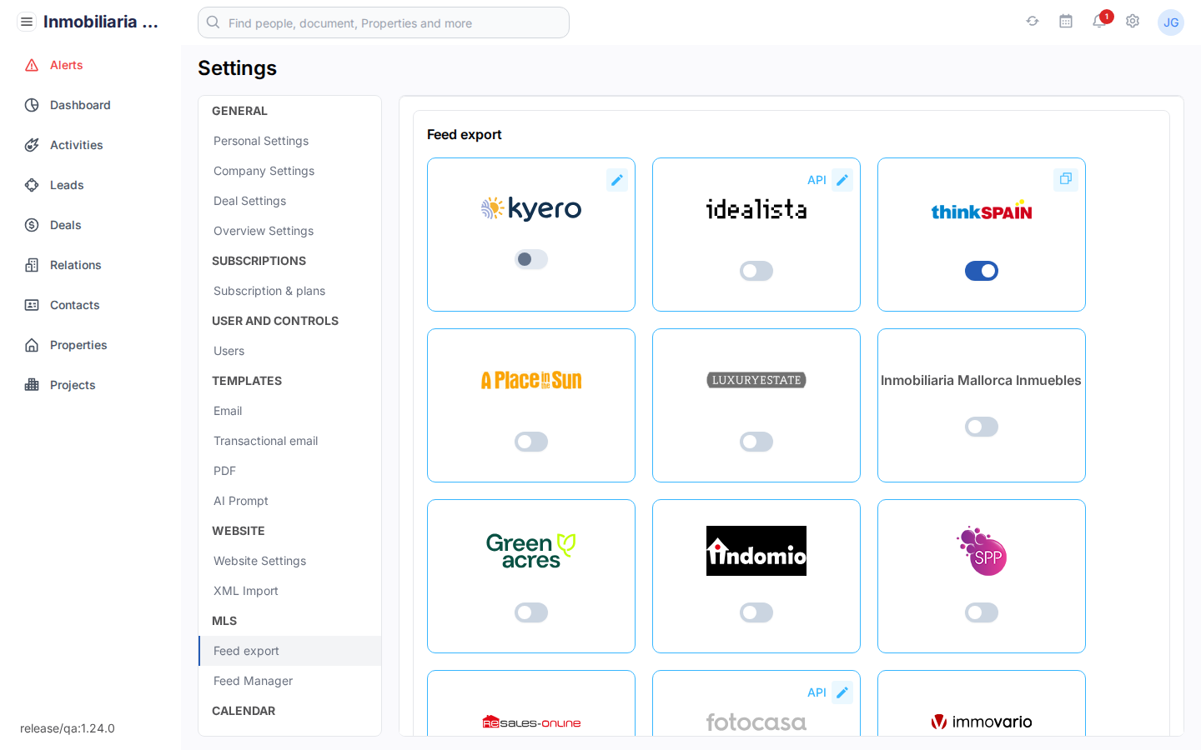Edit the Idealista API feed pencil icon
The image size is (1201, 750).
click(x=842, y=179)
